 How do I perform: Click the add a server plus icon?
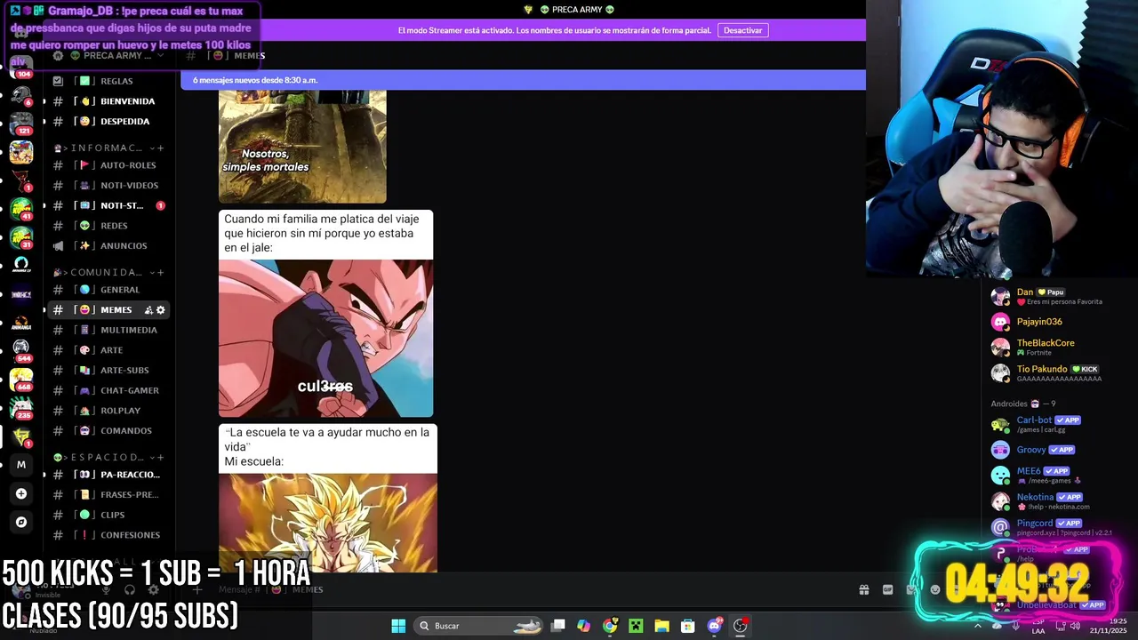[21, 493]
